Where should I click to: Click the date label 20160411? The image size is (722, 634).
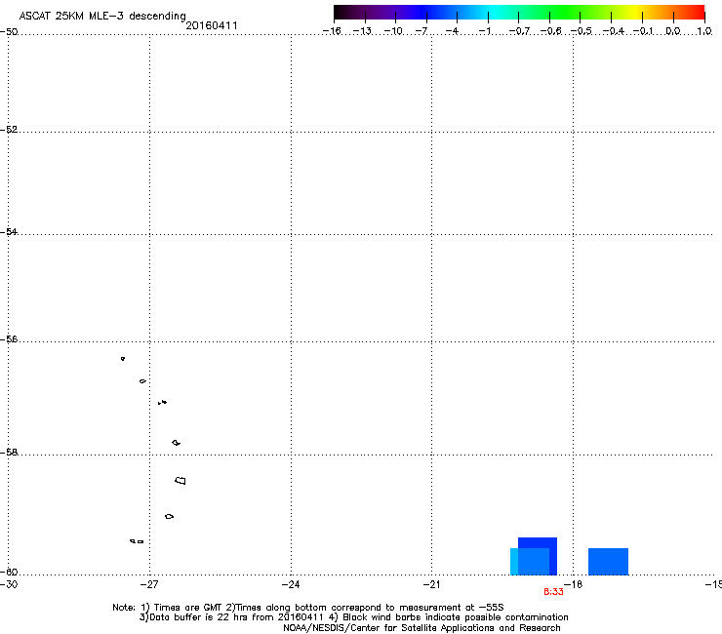[212, 25]
